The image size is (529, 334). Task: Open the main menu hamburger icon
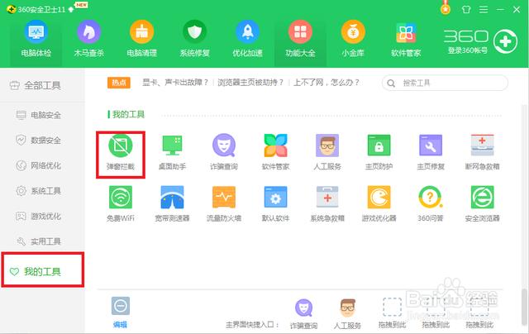tap(484, 9)
